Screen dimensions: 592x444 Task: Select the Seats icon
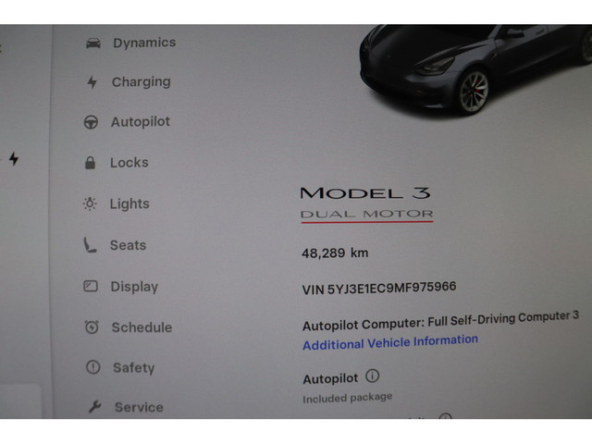[x=90, y=245]
